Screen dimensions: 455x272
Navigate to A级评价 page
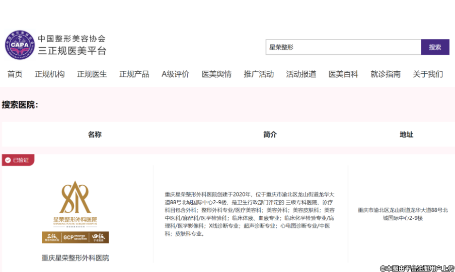(x=175, y=74)
